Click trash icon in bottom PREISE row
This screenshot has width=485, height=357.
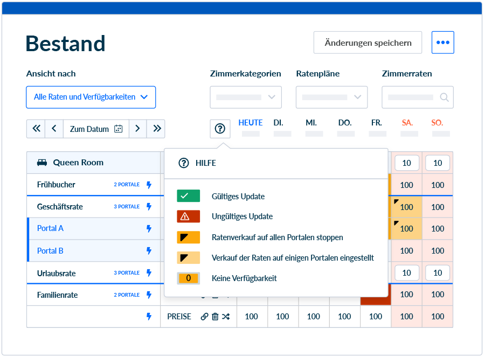215,317
